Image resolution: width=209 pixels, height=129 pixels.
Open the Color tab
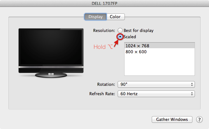pyautogui.click(x=115, y=17)
